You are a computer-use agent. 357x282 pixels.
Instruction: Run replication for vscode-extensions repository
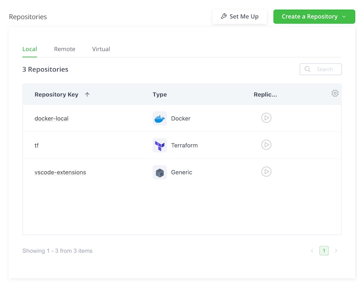[x=266, y=172]
